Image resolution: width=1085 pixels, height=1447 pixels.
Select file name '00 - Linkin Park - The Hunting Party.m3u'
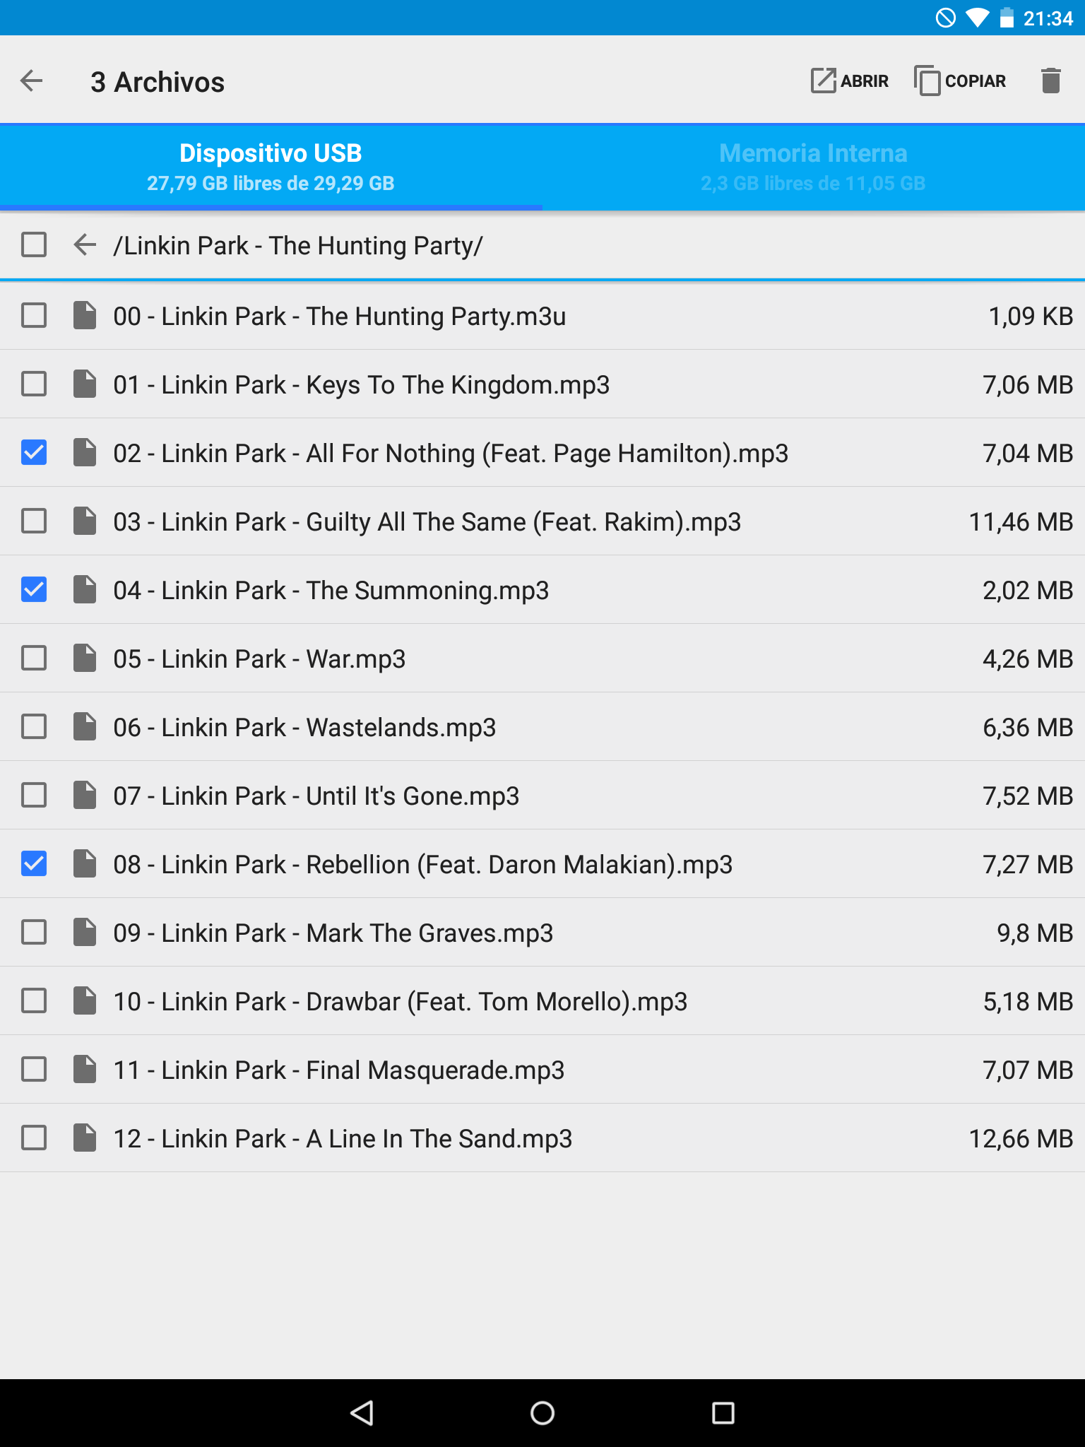pos(340,317)
